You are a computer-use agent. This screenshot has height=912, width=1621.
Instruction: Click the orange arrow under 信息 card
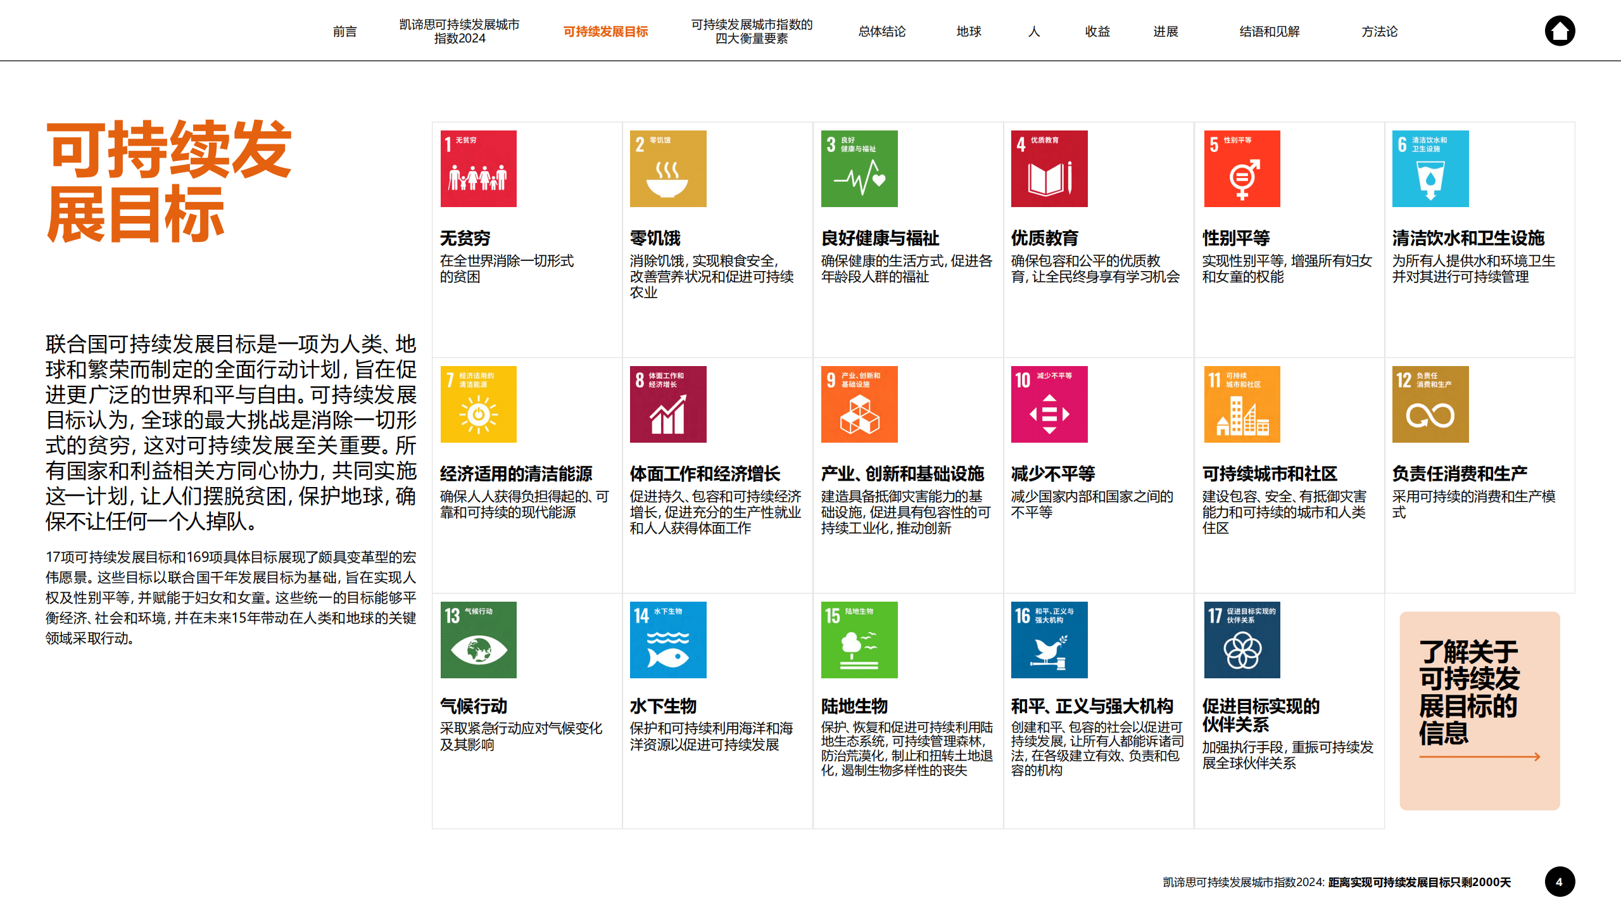tap(1479, 756)
